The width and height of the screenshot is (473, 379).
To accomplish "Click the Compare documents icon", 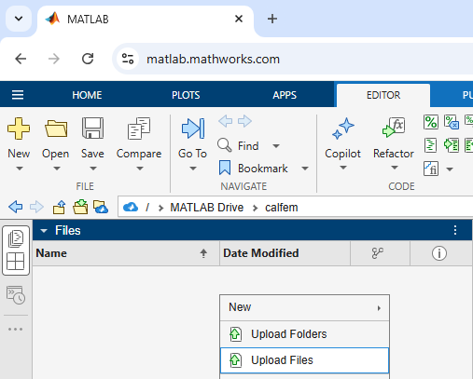I will point(139,129).
